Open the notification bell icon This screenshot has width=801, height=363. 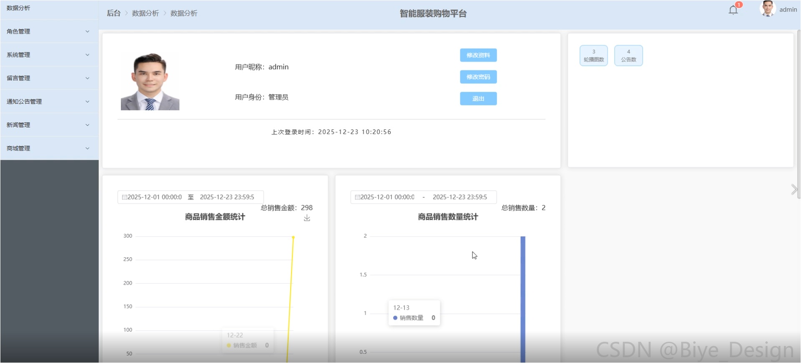pos(733,10)
